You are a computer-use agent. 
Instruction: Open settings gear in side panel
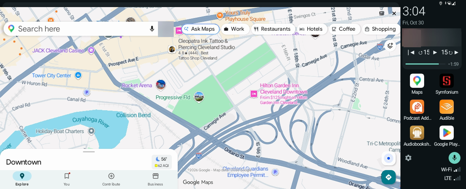[x=408, y=158]
